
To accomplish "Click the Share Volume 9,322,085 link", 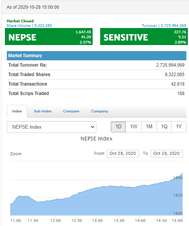I will pyautogui.click(x=29, y=26).
